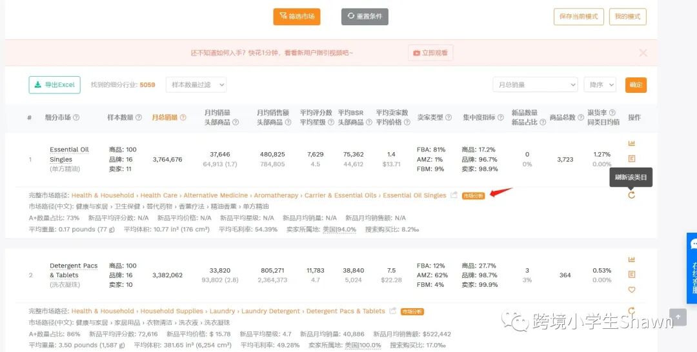The image size is (697, 352).
Task: Open the 降序 sort order dropdown
Action: pyautogui.click(x=600, y=85)
